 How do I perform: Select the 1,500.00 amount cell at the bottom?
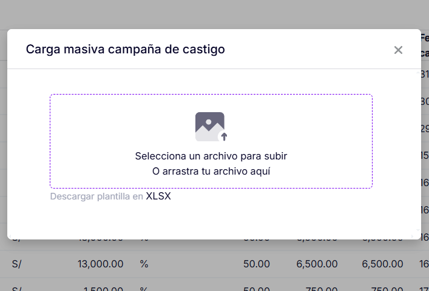click(x=101, y=287)
